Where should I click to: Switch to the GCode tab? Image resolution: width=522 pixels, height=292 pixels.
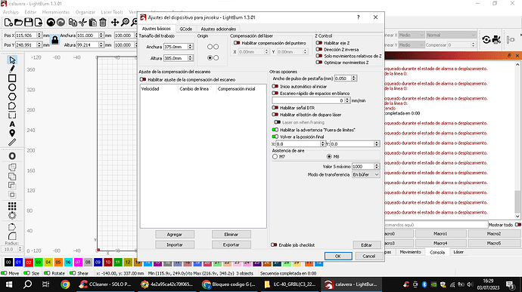tap(186, 29)
